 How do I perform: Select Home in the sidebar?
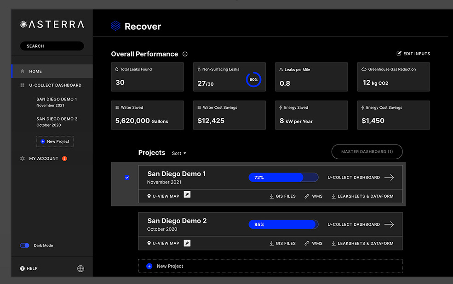(x=35, y=72)
